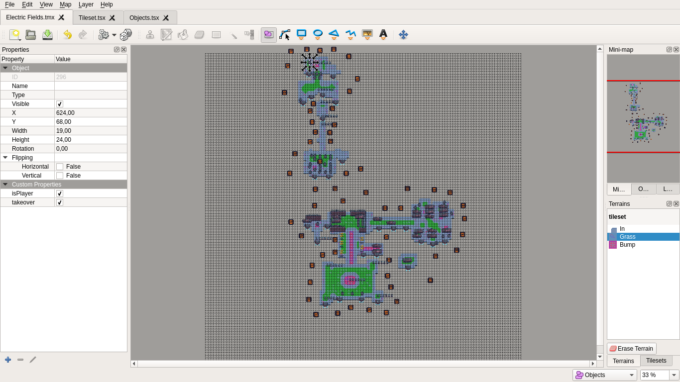Click the Undo arrow icon

67,34
